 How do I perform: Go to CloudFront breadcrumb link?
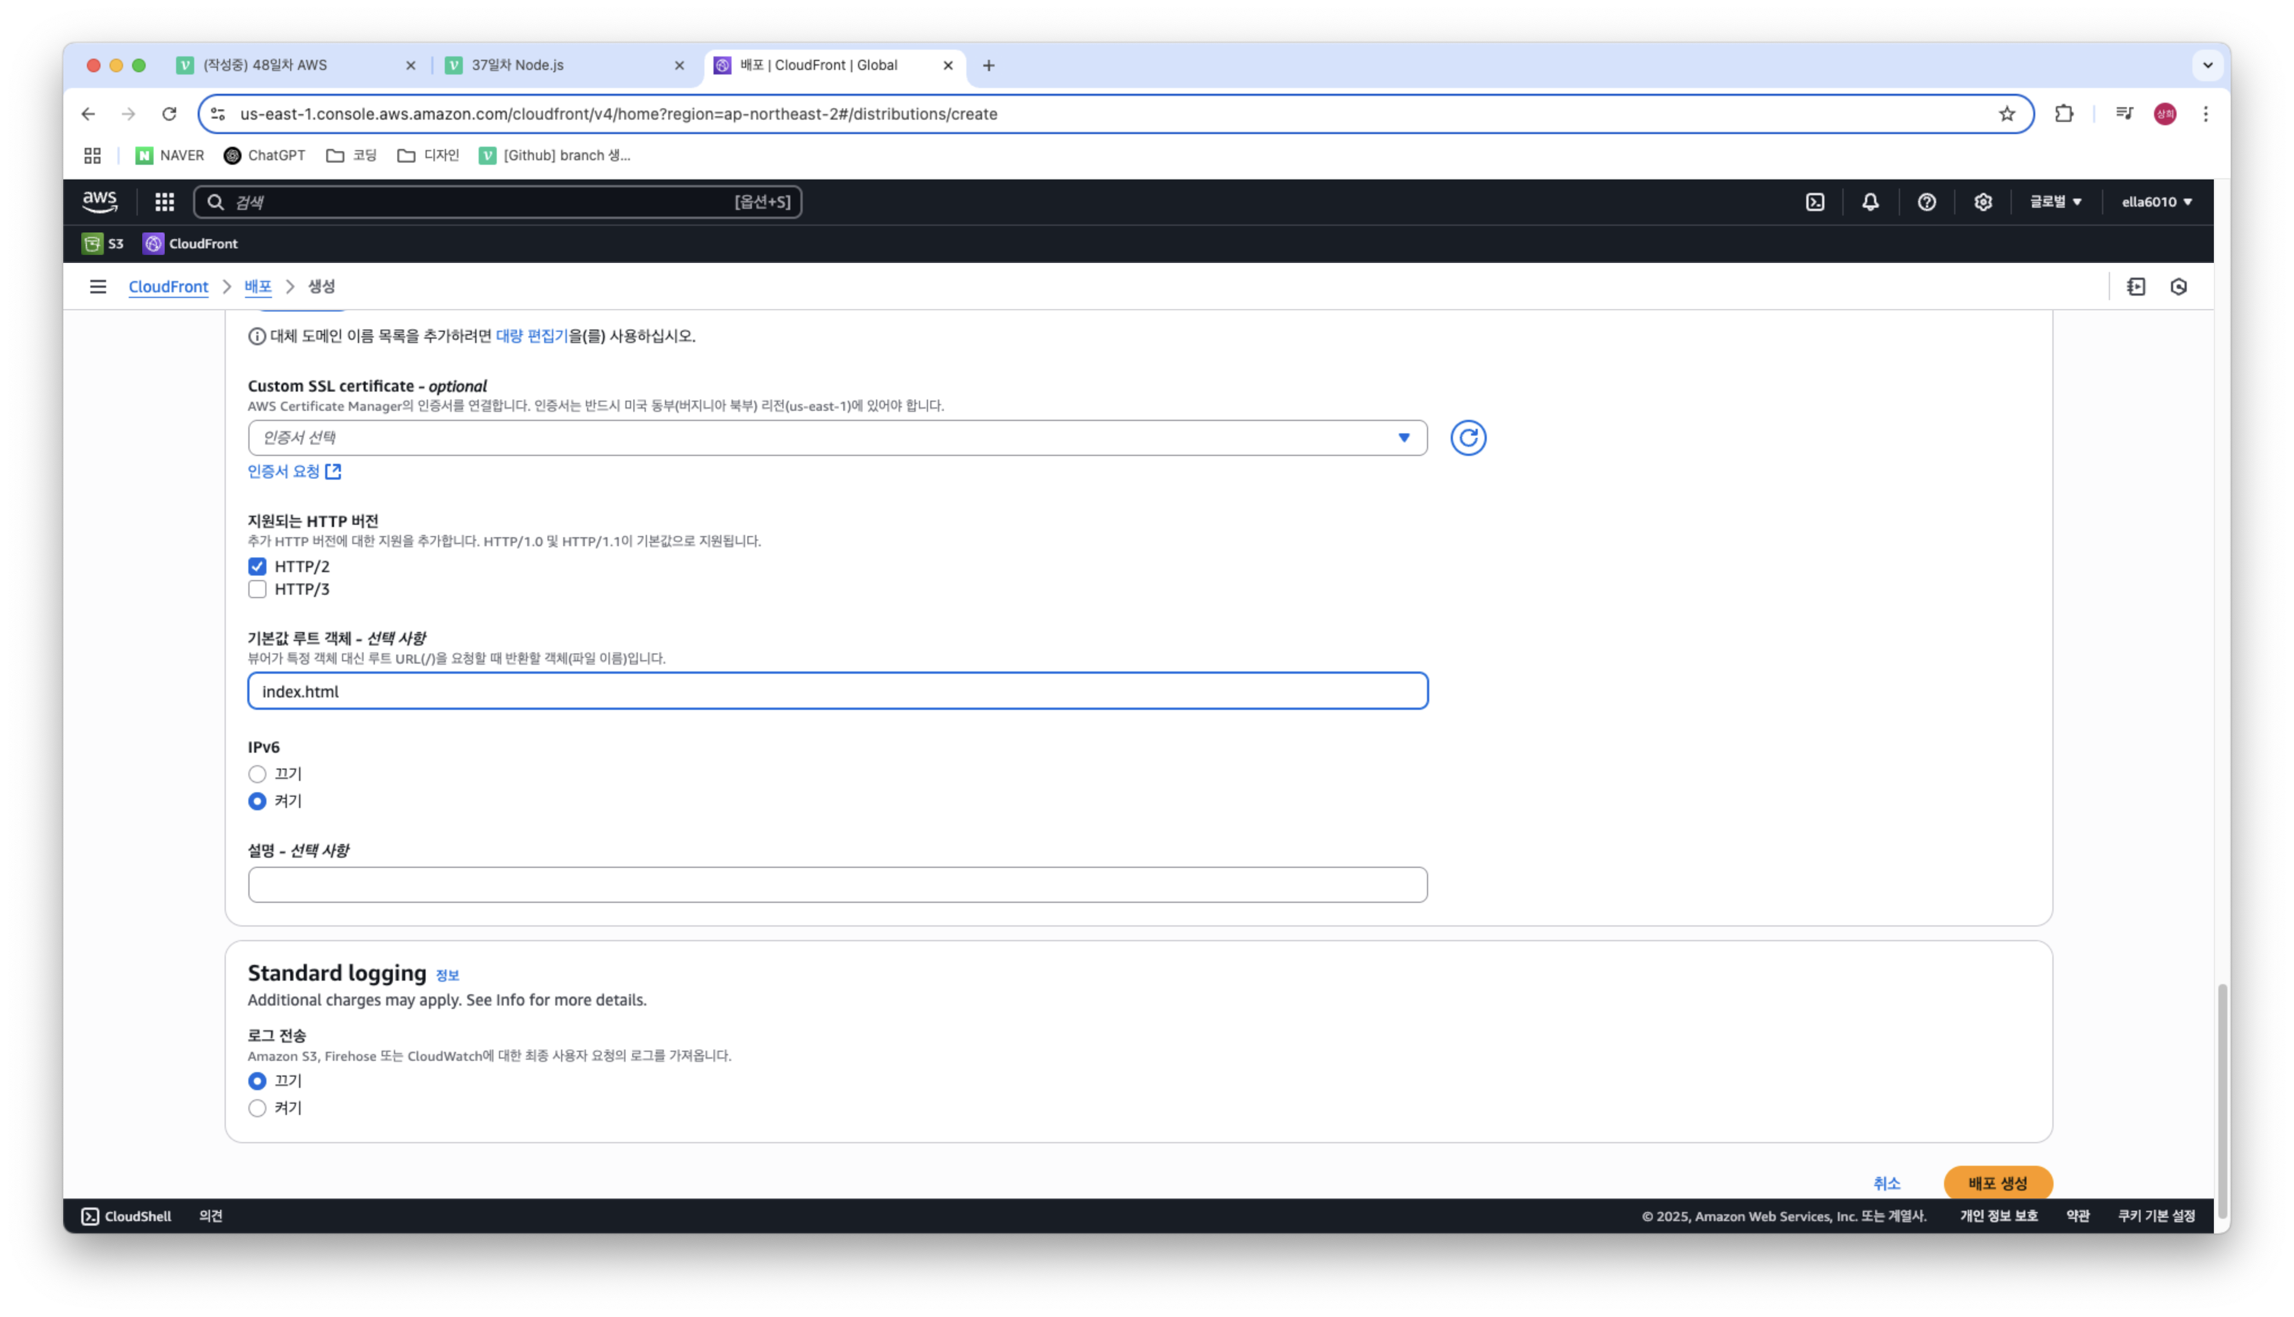point(168,287)
